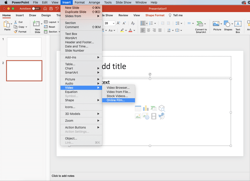Click the film strip video placeholder icon
This screenshot has height=181, width=250.
tap(154, 116)
